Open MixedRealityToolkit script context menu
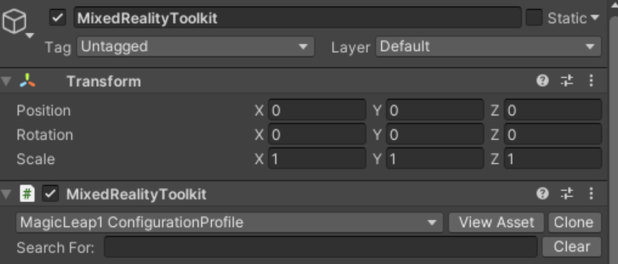The width and height of the screenshot is (618, 264). 591,194
